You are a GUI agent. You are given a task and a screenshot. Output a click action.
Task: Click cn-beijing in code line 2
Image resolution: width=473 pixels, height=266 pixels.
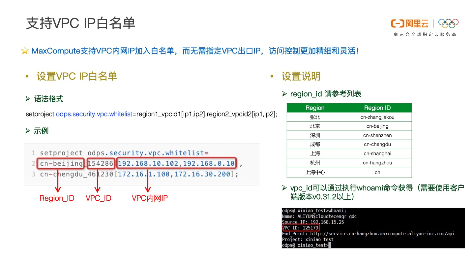point(61,164)
